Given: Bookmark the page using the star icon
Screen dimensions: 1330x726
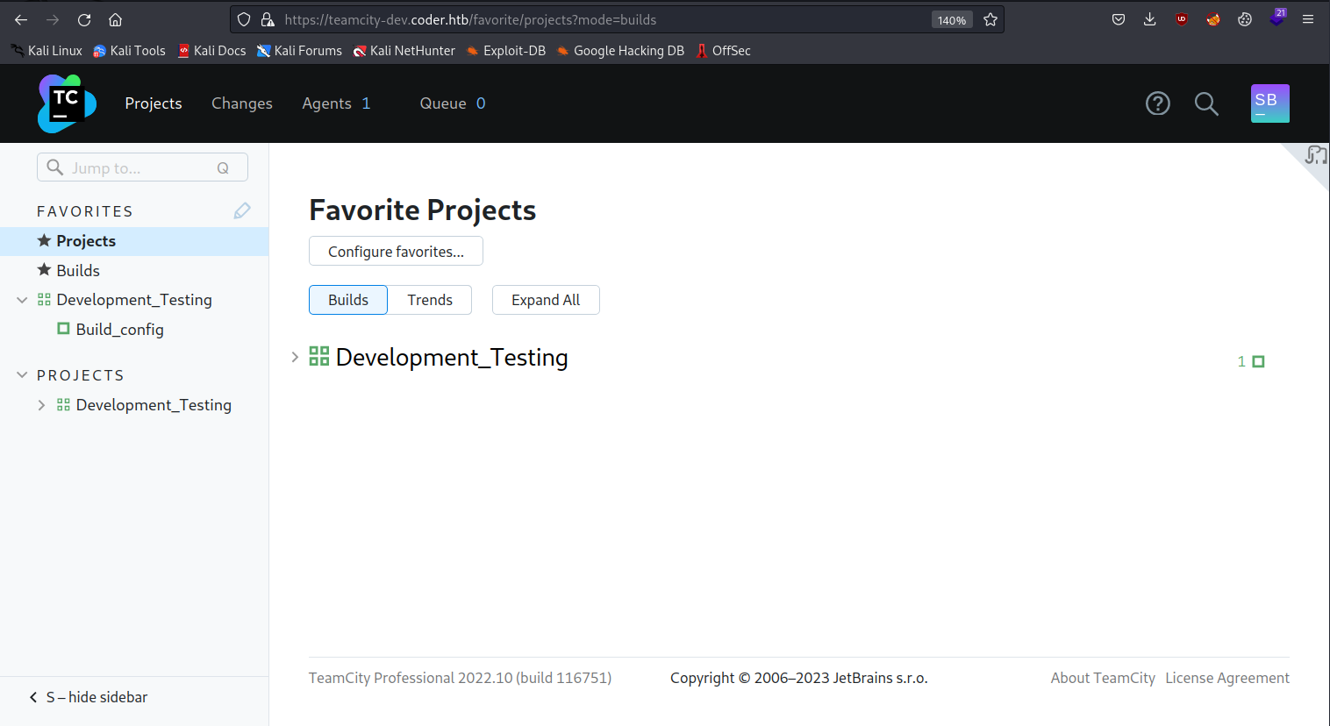Looking at the screenshot, I should tap(990, 18).
